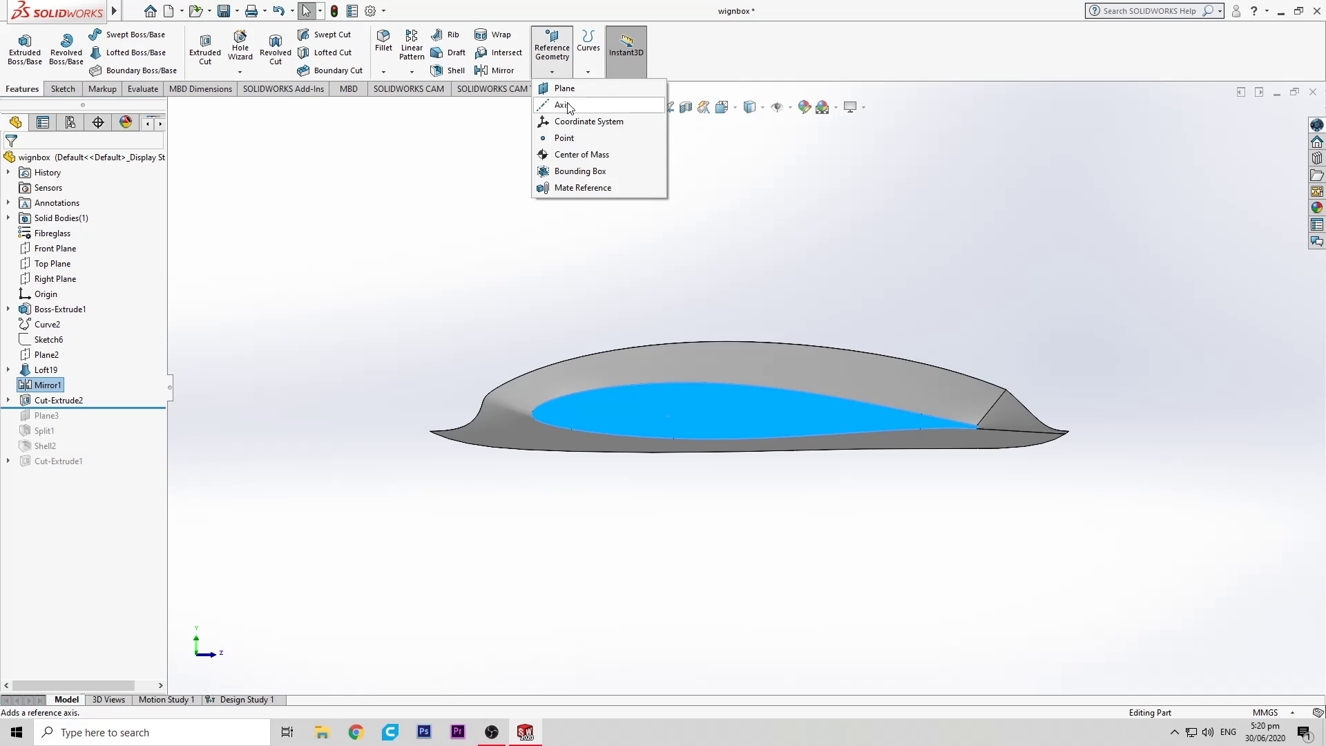Switch to the Sketch tab
This screenshot has width=1326, height=746.
(x=63, y=89)
